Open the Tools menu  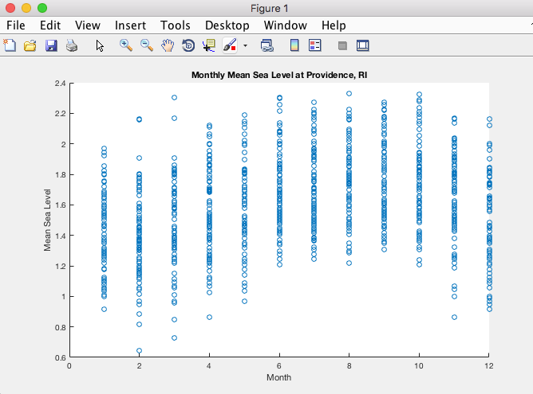tap(176, 25)
